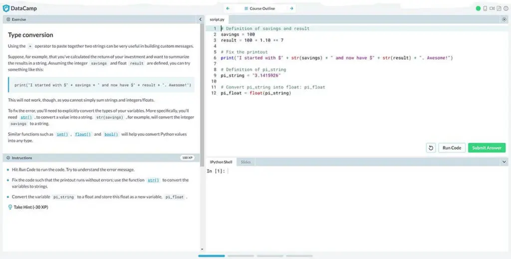The image size is (511, 259).
Task: Switch to the Slides tab
Action: click(x=246, y=162)
